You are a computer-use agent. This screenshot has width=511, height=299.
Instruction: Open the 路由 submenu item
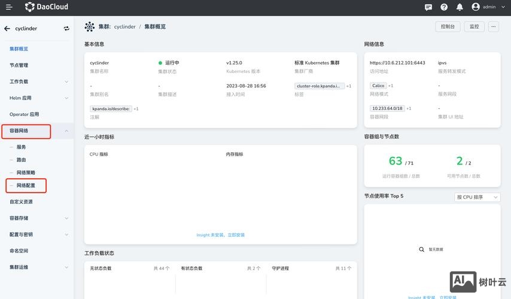(x=21, y=160)
